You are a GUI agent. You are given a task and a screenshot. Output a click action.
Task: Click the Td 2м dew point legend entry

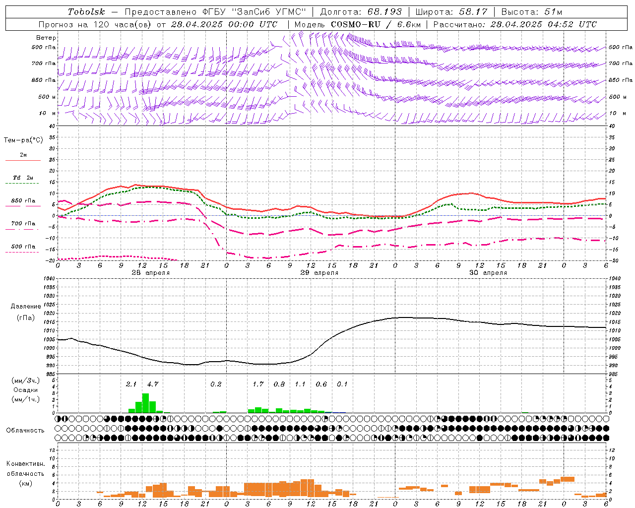(23, 178)
